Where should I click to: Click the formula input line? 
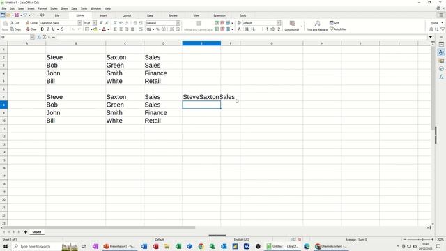242,37
